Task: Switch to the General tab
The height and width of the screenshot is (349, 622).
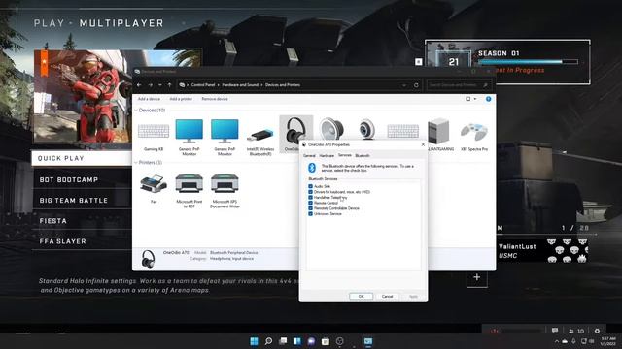Action: coord(309,155)
